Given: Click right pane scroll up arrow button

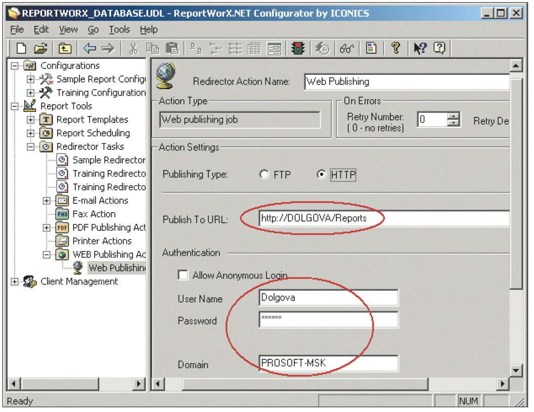Looking at the screenshot, I should click(516, 65).
